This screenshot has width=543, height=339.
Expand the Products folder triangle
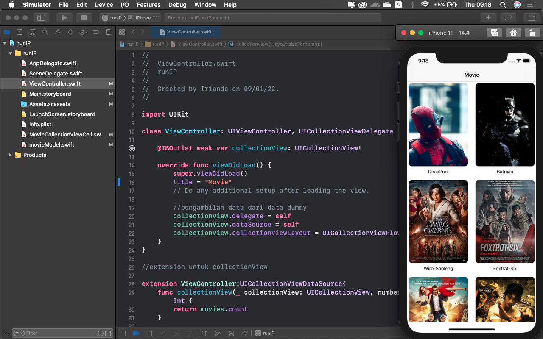(11, 155)
